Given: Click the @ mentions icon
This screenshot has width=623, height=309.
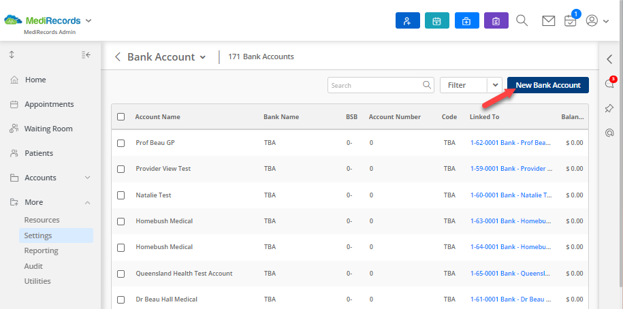Looking at the screenshot, I should click(609, 133).
